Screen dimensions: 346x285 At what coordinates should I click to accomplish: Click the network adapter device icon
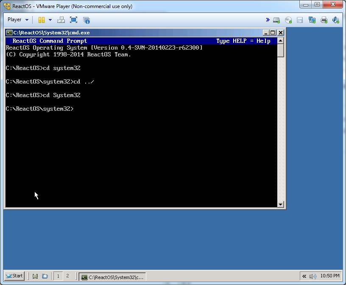point(312,20)
